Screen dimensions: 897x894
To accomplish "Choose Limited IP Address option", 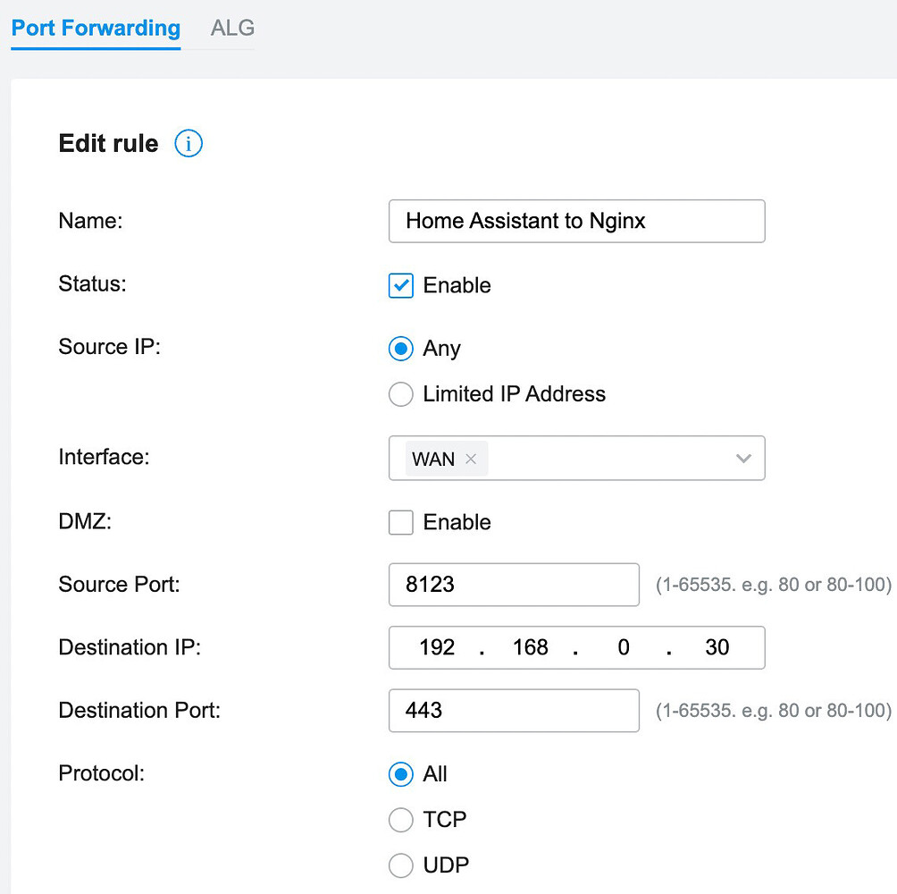I will click(401, 394).
